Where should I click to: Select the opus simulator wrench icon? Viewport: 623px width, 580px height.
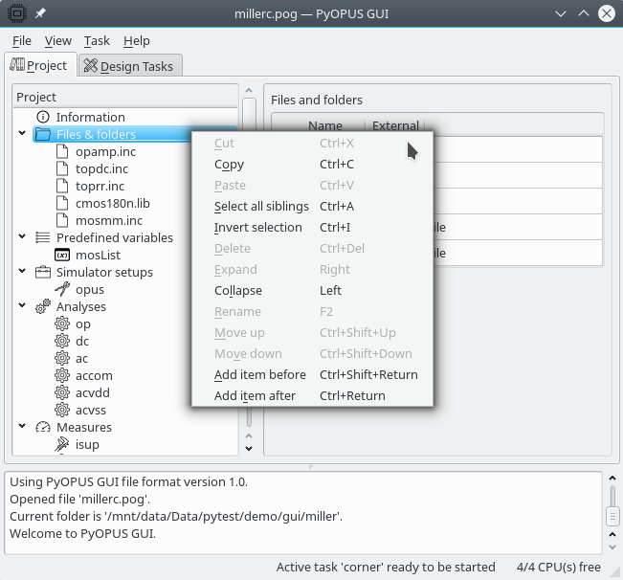click(62, 289)
